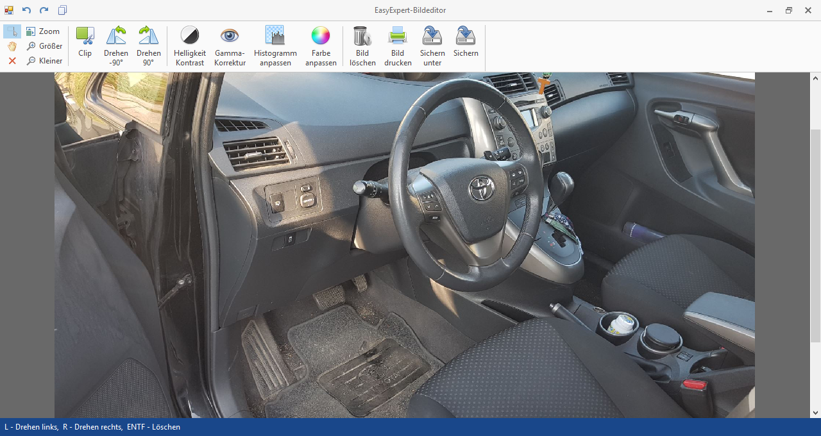Click Sichern unter to save as
Image resolution: width=821 pixels, height=436 pixels.
[432, 46]
